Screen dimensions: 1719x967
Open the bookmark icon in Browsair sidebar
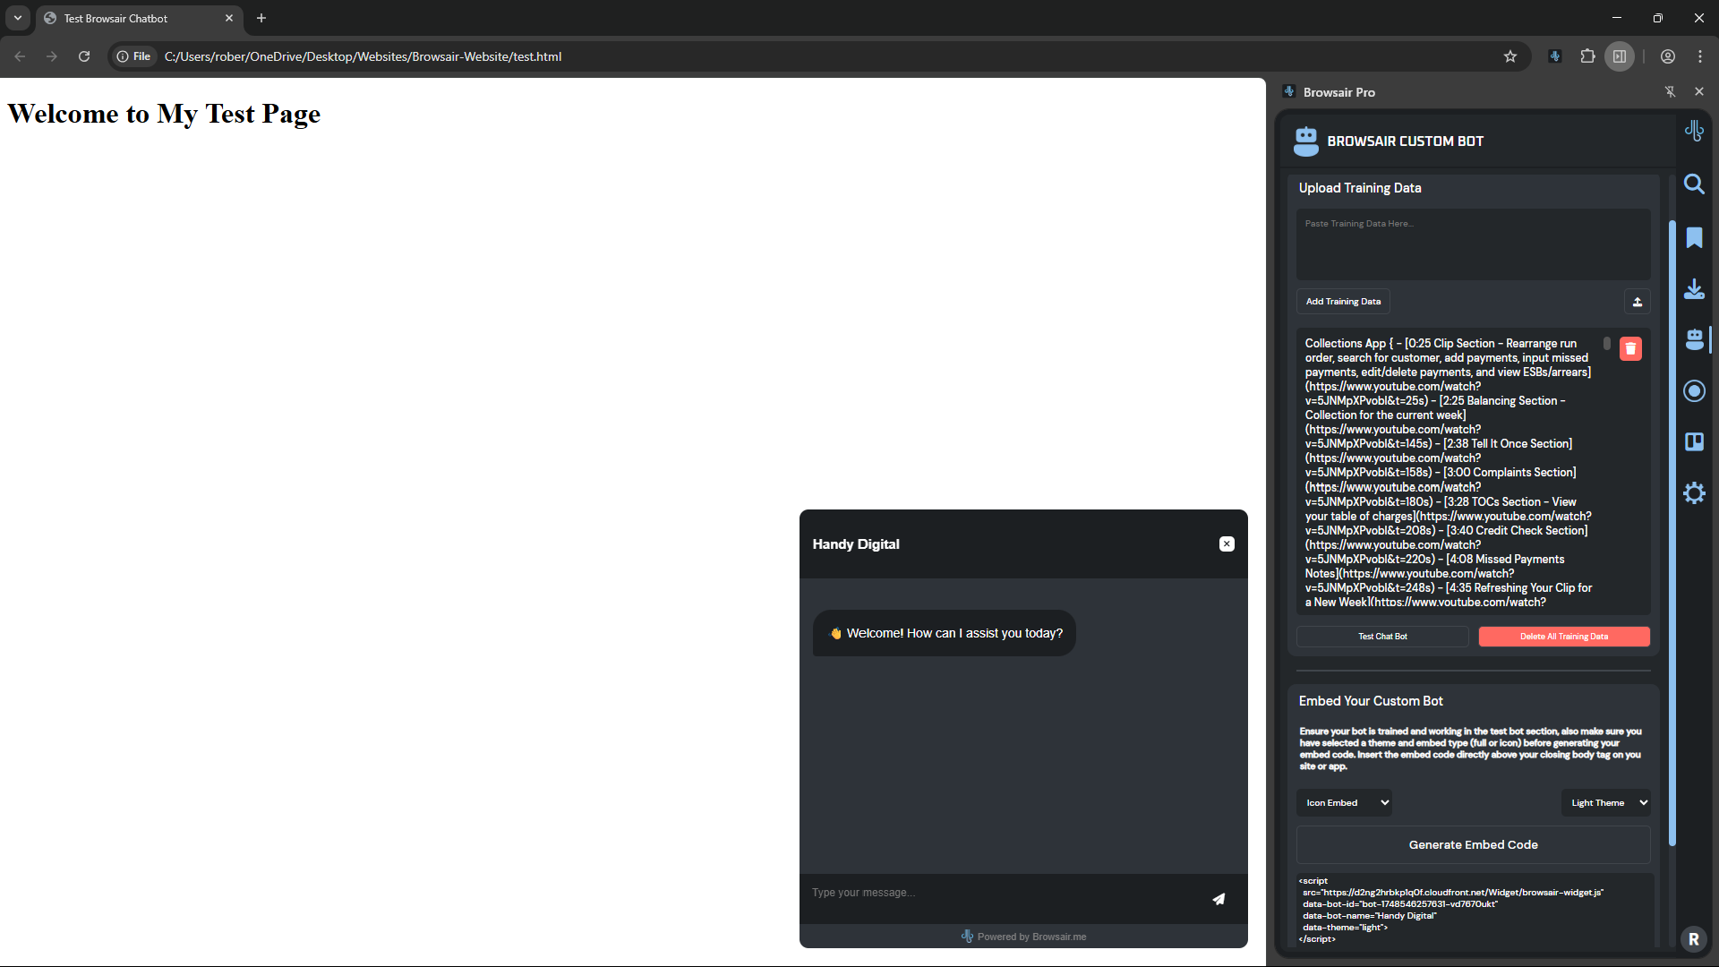click(1693, 237)
